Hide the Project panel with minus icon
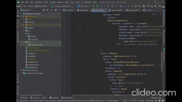Viewport: 182px width, 102px height. coord(59,10)
